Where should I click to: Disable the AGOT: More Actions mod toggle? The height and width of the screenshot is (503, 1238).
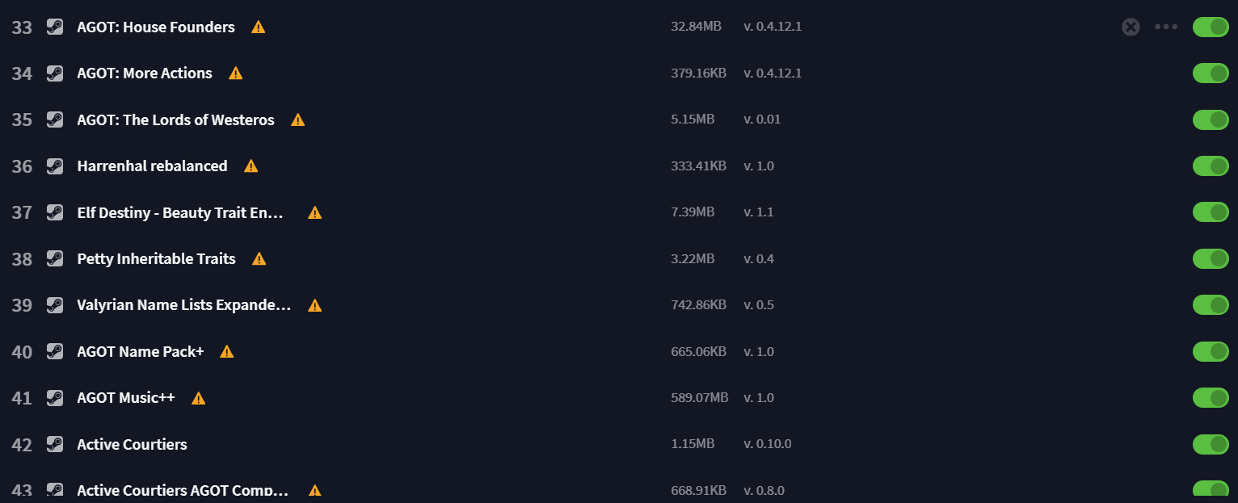click(x=1211, y=73)
